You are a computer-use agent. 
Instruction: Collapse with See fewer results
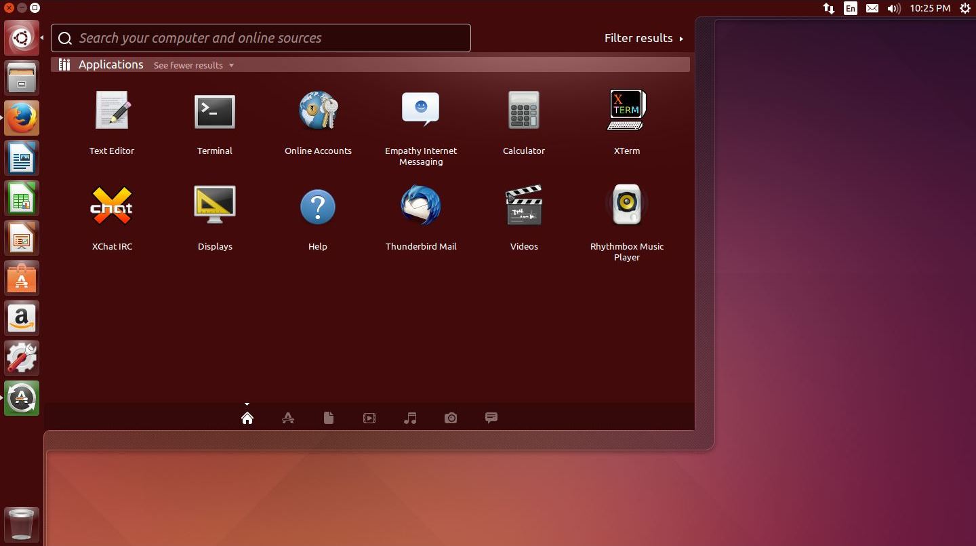click(x=194, y=65)
